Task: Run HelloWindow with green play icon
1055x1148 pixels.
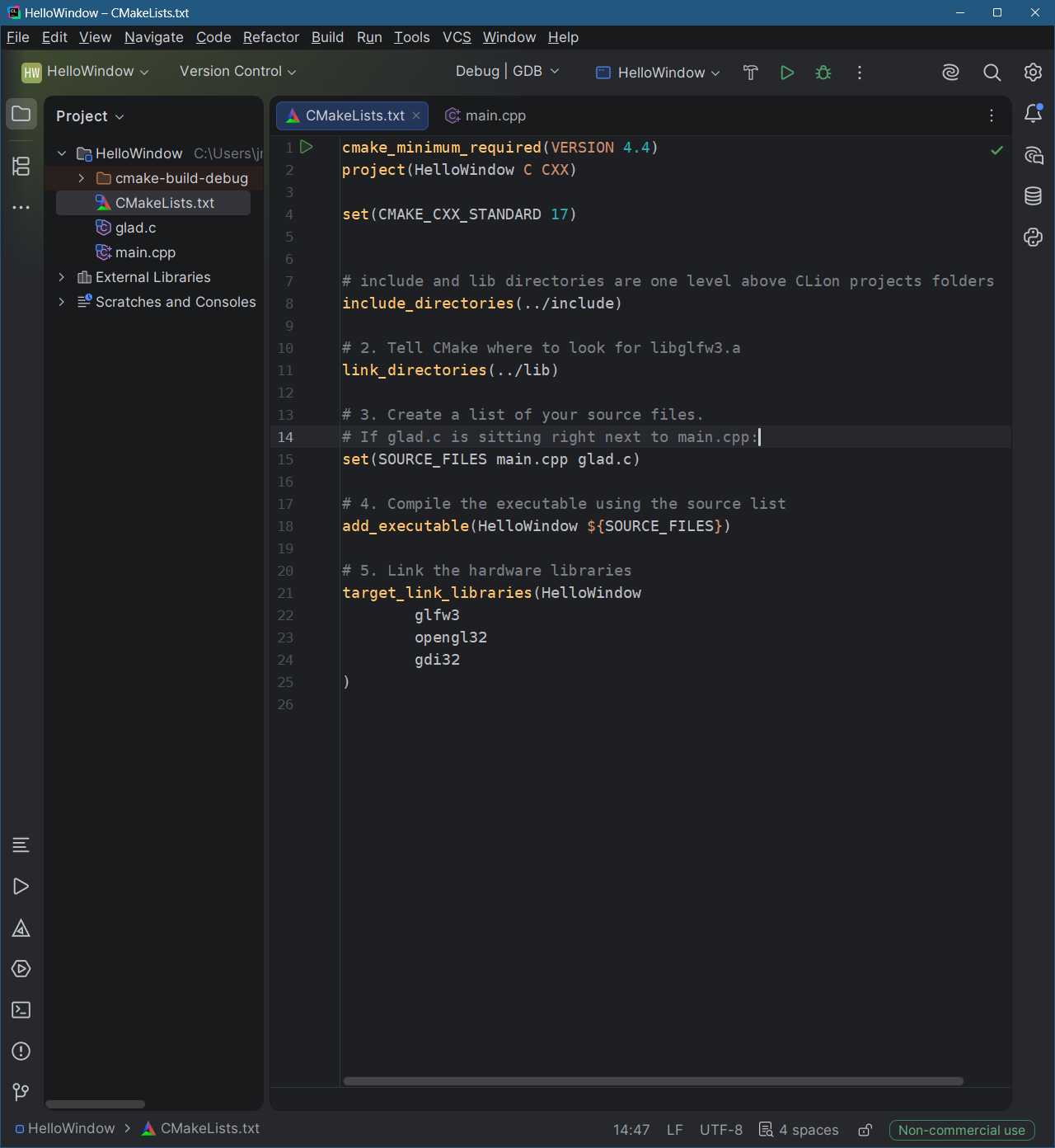Action: point(787,73)
